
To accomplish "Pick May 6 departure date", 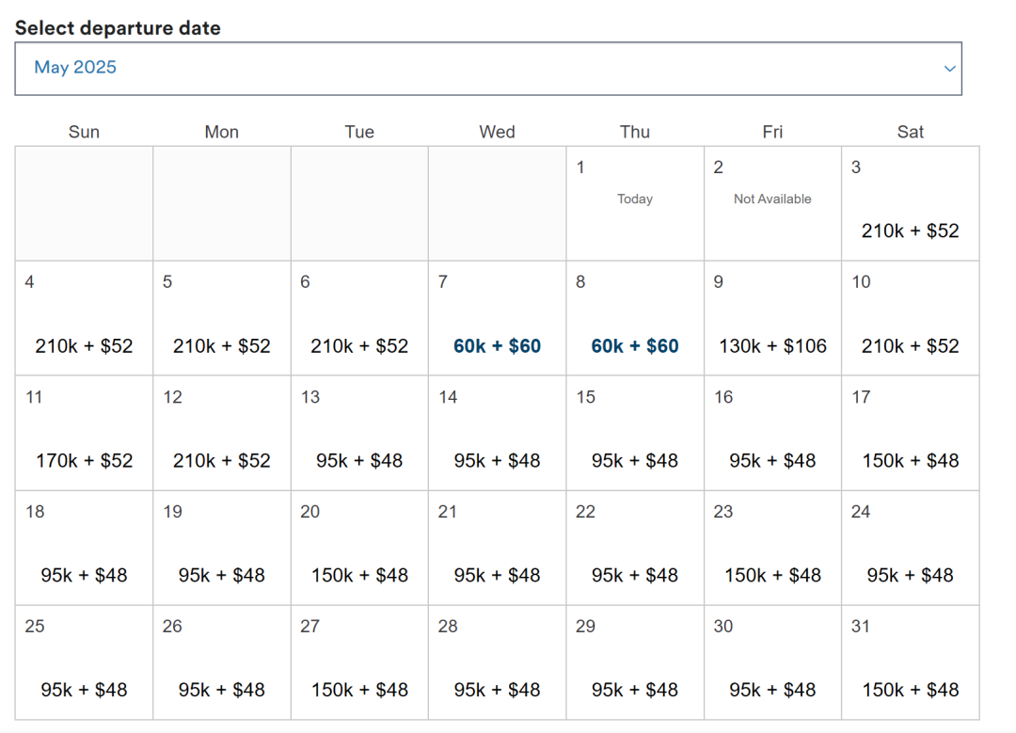I will [x=359, y=318].
